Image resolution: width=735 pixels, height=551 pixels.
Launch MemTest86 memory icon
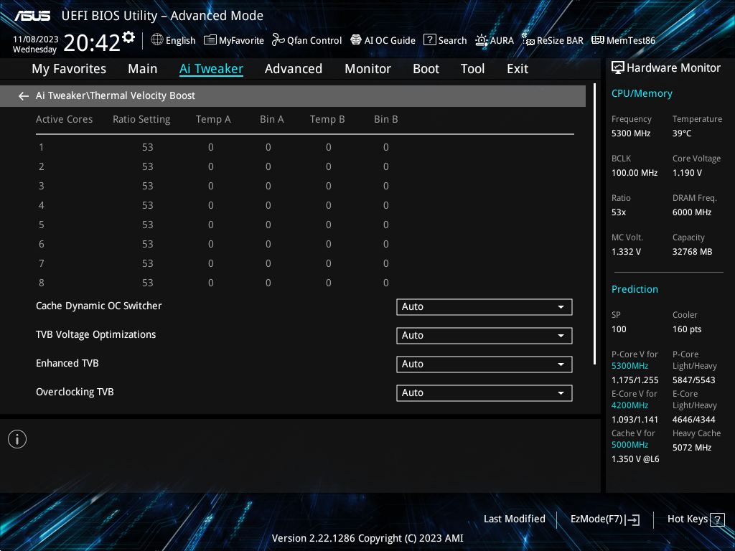point(598,40)
